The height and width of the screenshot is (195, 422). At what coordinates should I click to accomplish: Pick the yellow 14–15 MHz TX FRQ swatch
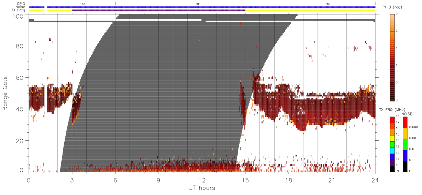pos(392,138)
